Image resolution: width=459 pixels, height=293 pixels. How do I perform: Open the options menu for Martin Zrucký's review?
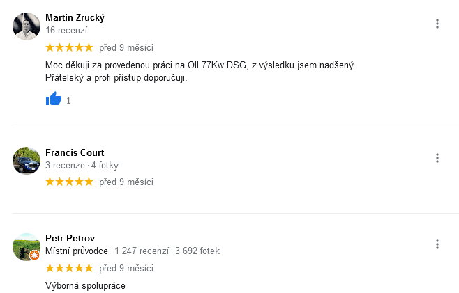437,24
